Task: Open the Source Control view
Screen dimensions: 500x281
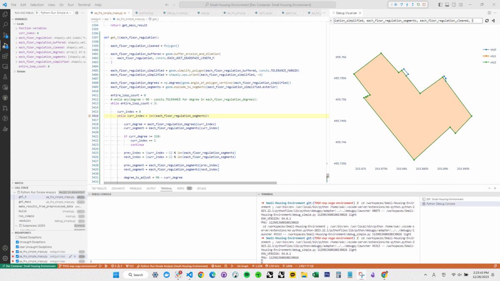Action: (5, 35)
